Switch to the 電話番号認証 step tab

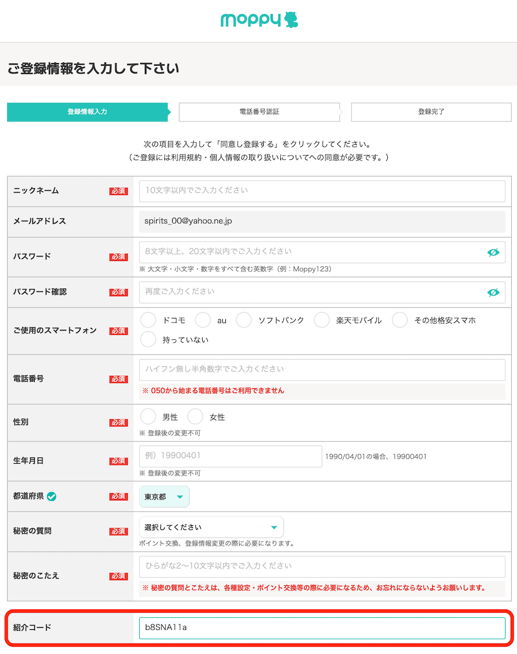click(x=259, y=112)
